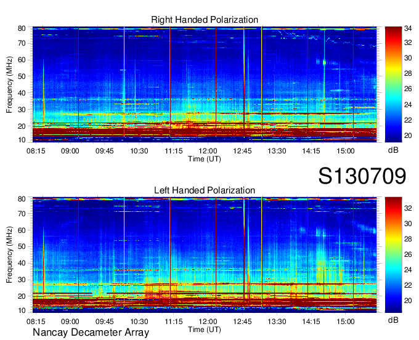Click the "08:15" time tick under the Right Handed plot
The image size is (419, 340).
(x=36, y=151)
